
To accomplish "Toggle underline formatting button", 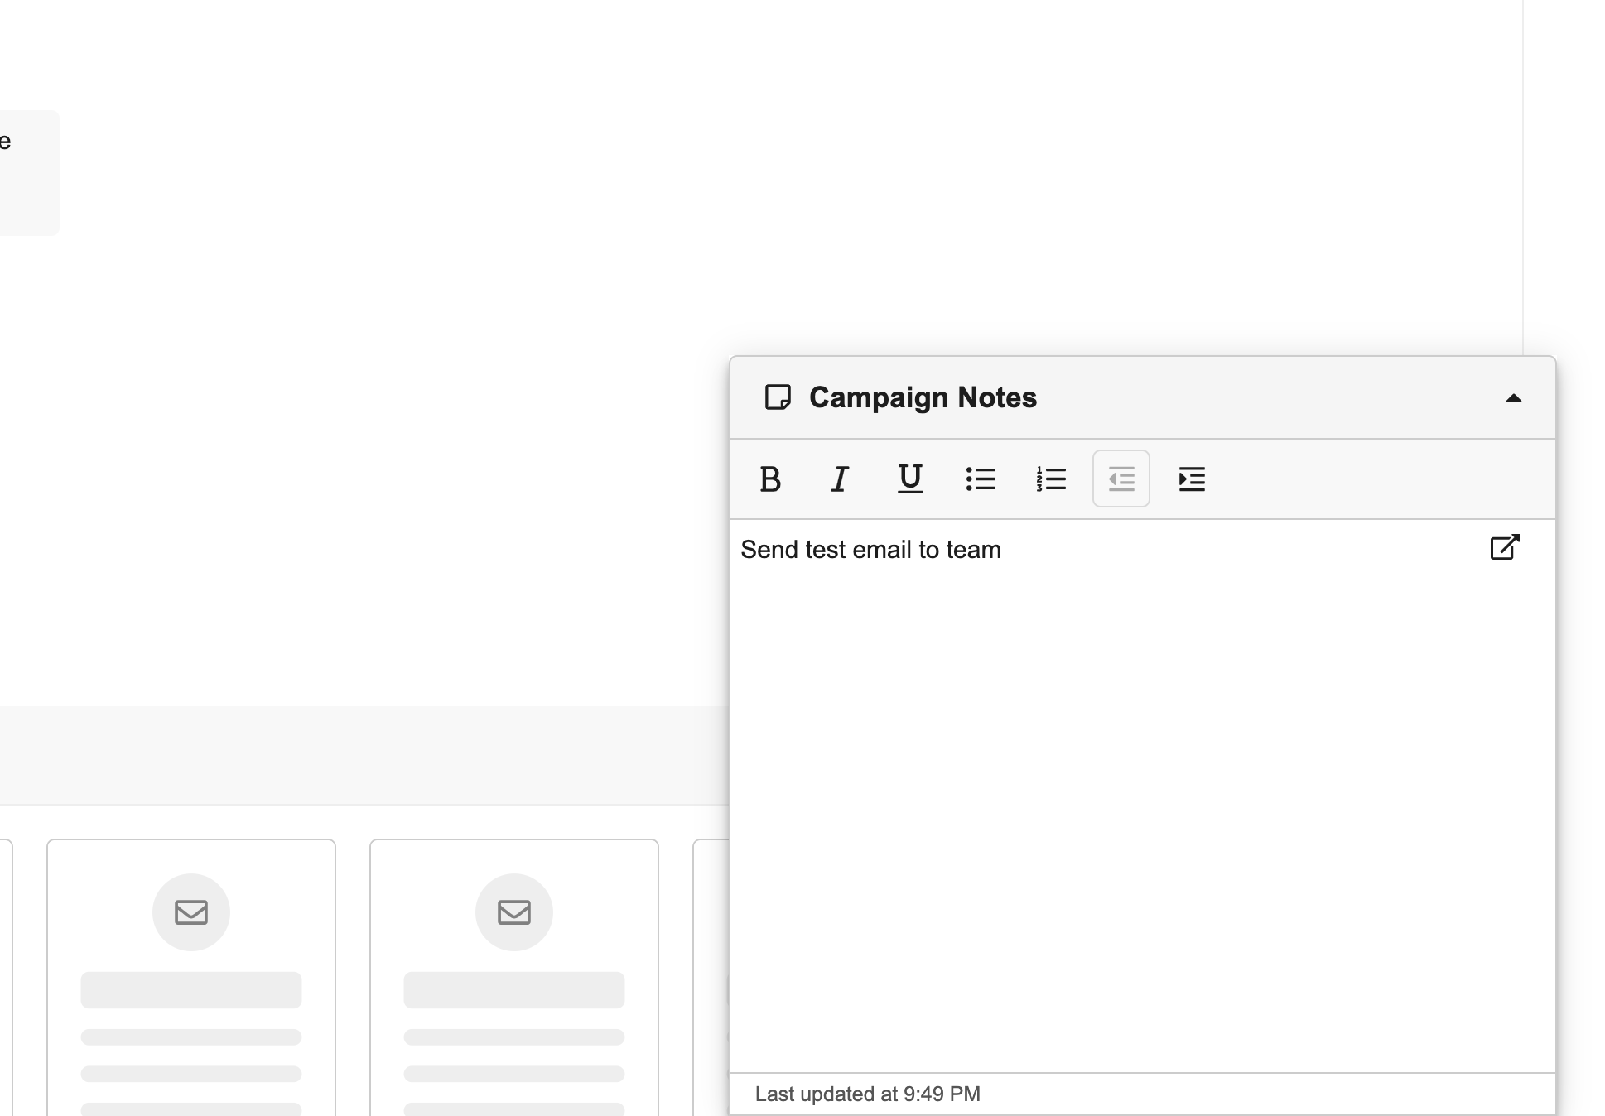I will tap(910, 479).
